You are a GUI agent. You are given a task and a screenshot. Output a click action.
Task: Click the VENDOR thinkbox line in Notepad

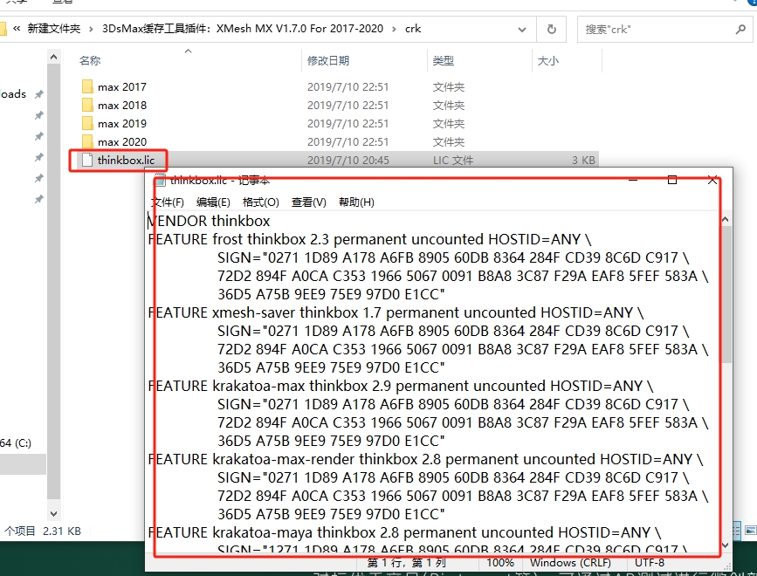pos(209,221)
